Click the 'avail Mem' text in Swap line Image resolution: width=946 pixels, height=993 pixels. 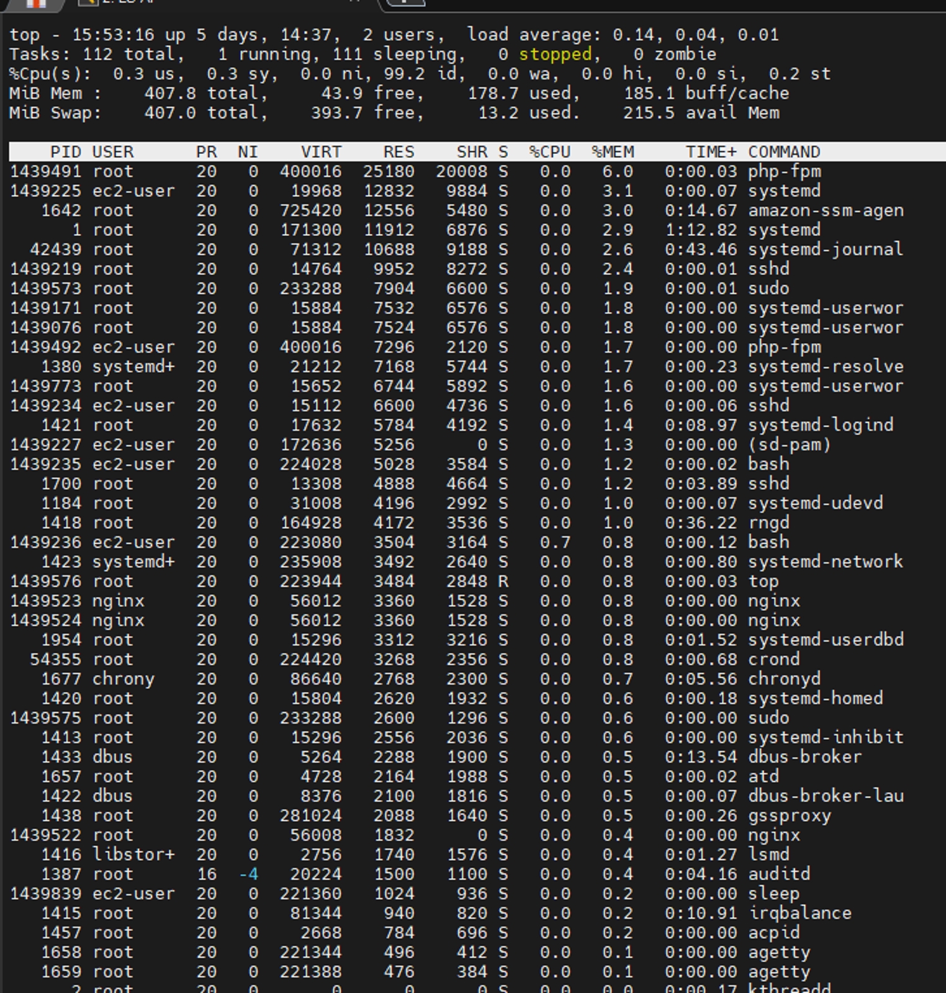732,113
